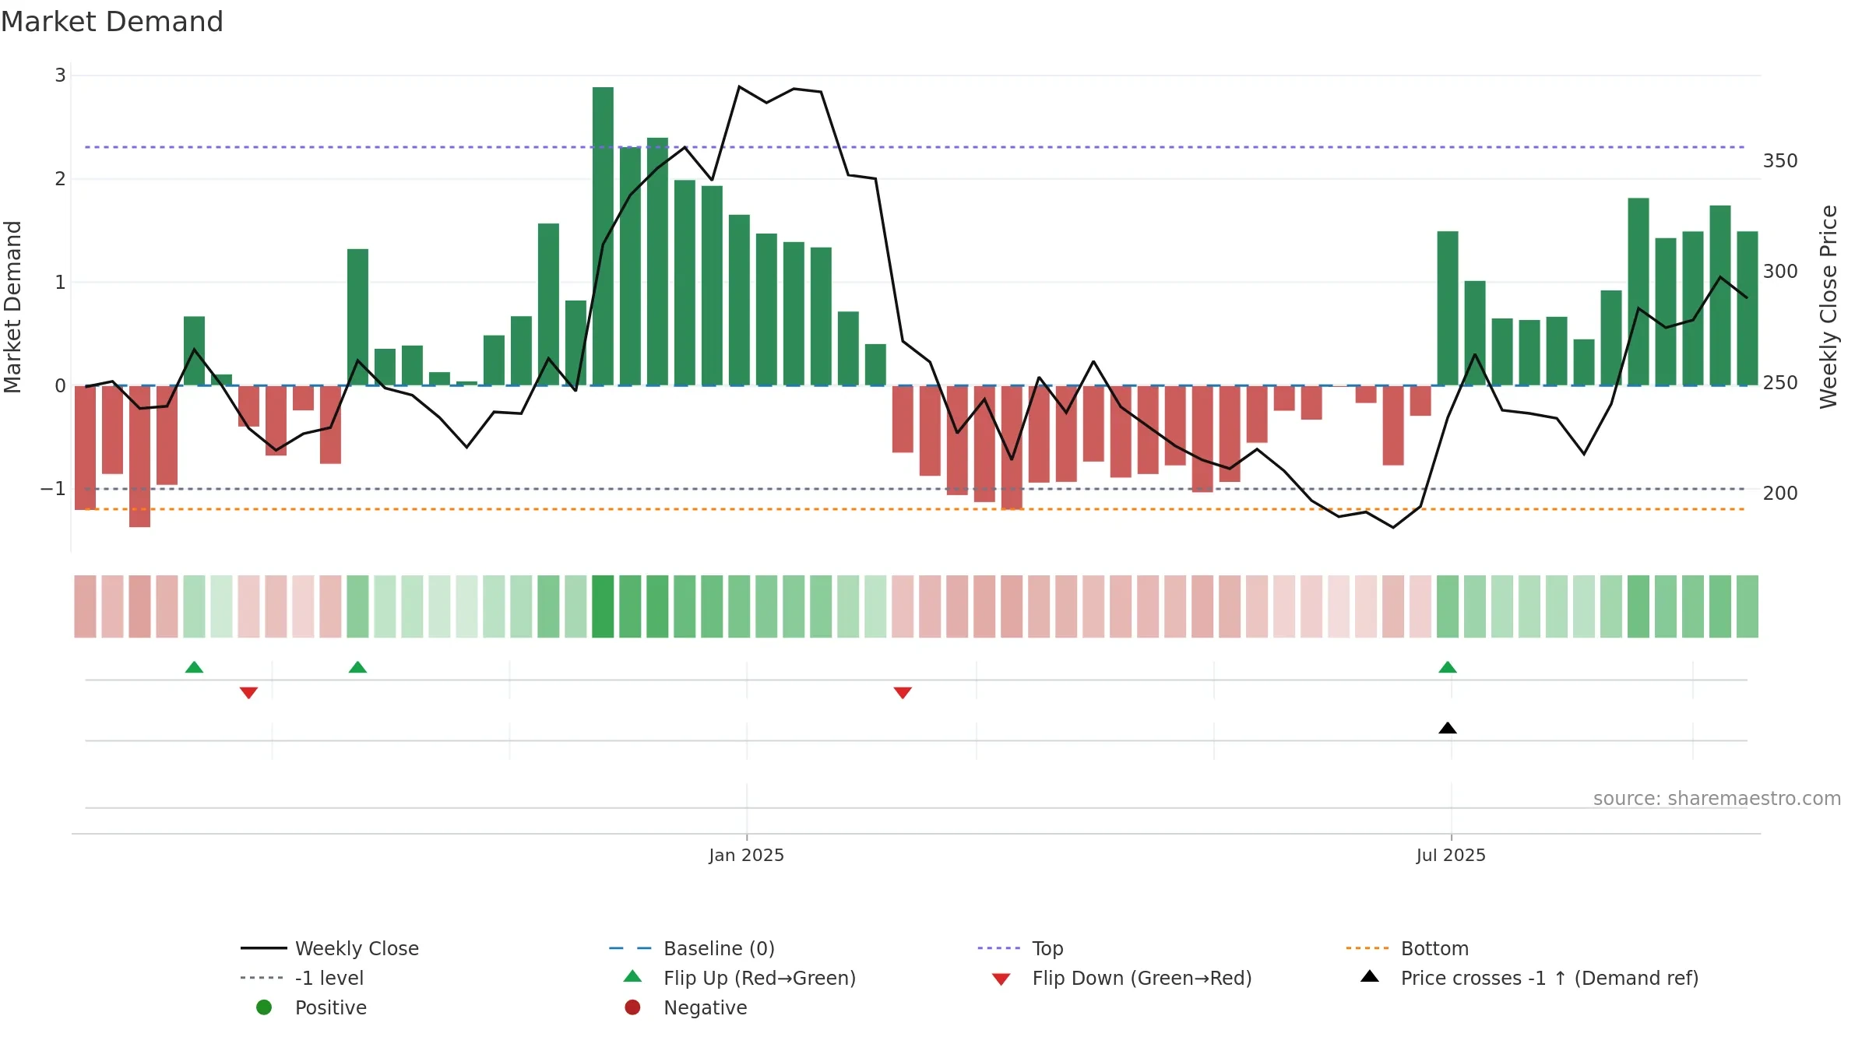Click the 200 price axis tick
The width and height of the screenshot is (1869, 1051).
coord(1780,494)
